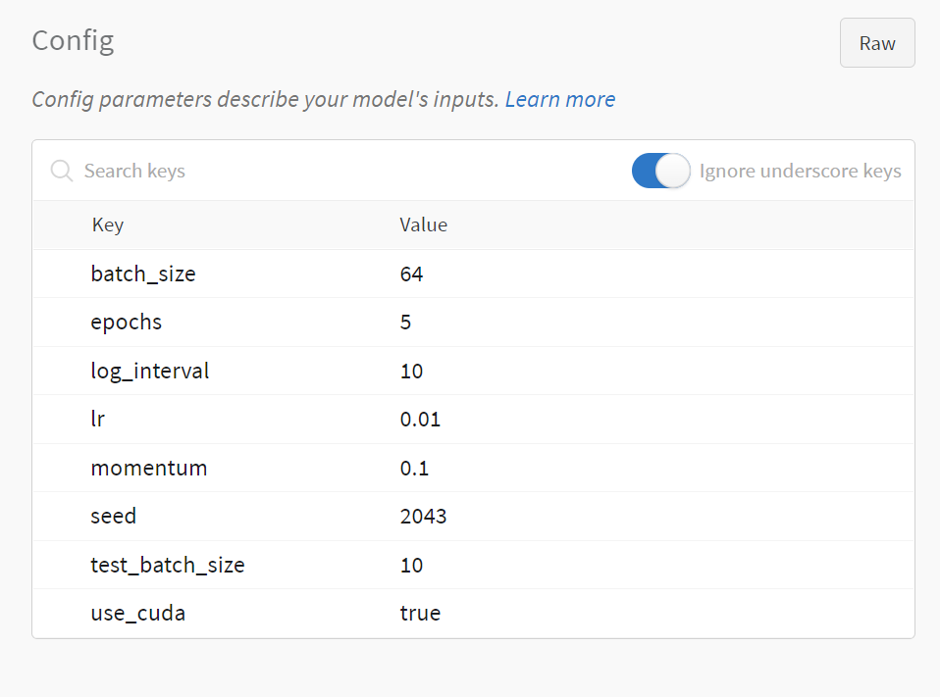This screenshot has width=940, height=697.
Task: Click the use_cuda value true
Action: [x=420, y=615]
